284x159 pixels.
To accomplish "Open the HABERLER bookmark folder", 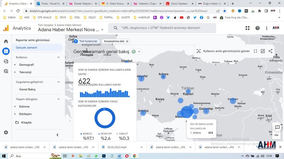I will (142, 17).
